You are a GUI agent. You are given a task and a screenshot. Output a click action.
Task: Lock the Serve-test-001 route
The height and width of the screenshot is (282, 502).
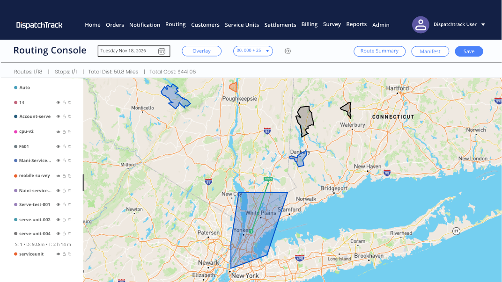[64, 205]
